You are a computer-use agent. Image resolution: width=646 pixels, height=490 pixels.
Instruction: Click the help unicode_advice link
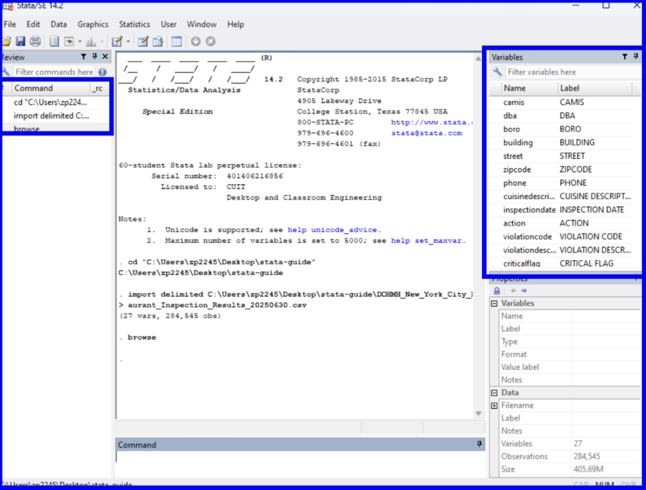point(332,230)
